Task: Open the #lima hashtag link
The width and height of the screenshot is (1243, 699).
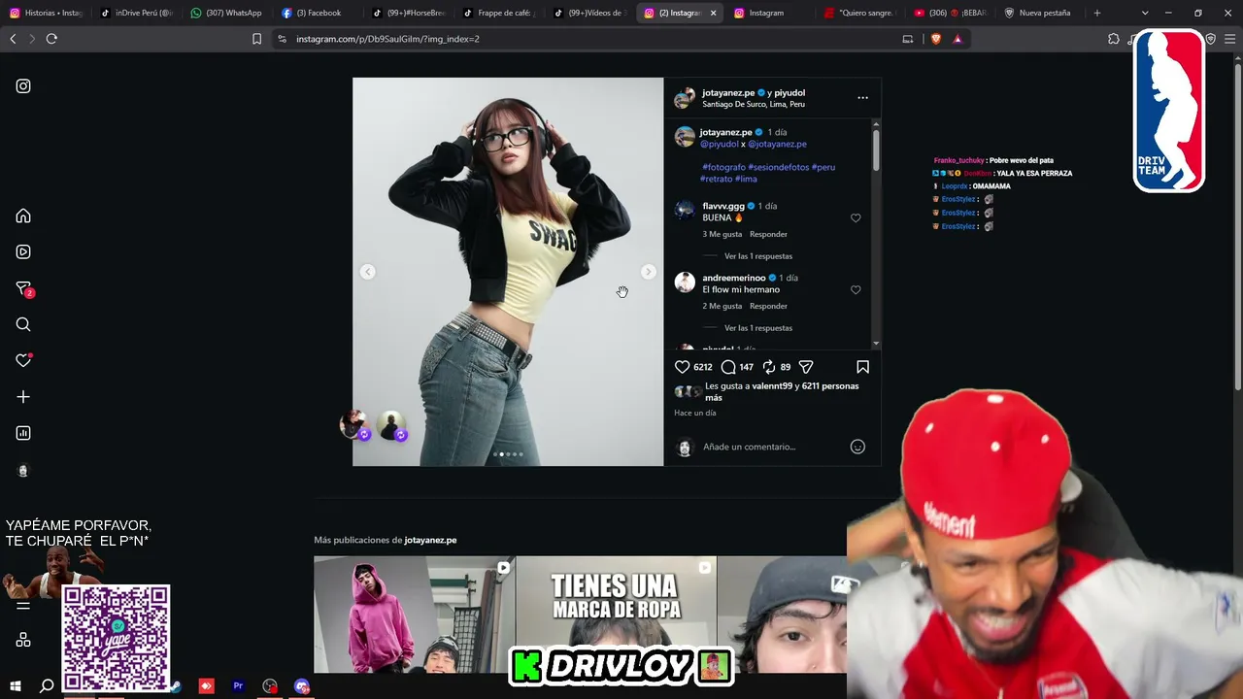Action: (746, 179)
